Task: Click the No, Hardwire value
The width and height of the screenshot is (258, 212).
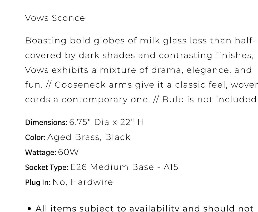Action: click(x=83, y=182)
